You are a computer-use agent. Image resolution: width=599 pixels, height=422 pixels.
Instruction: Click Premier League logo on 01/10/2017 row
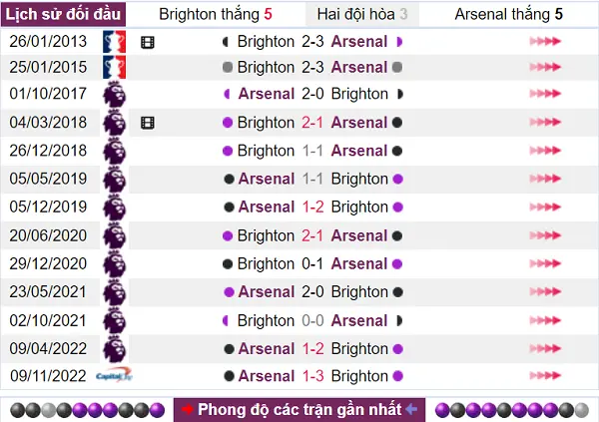point(114,94)
